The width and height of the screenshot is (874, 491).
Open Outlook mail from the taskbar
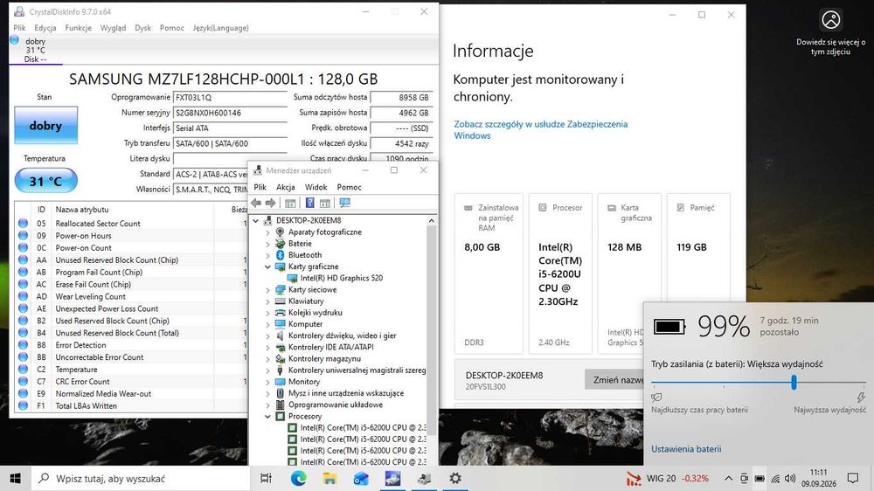pos(361,478)
